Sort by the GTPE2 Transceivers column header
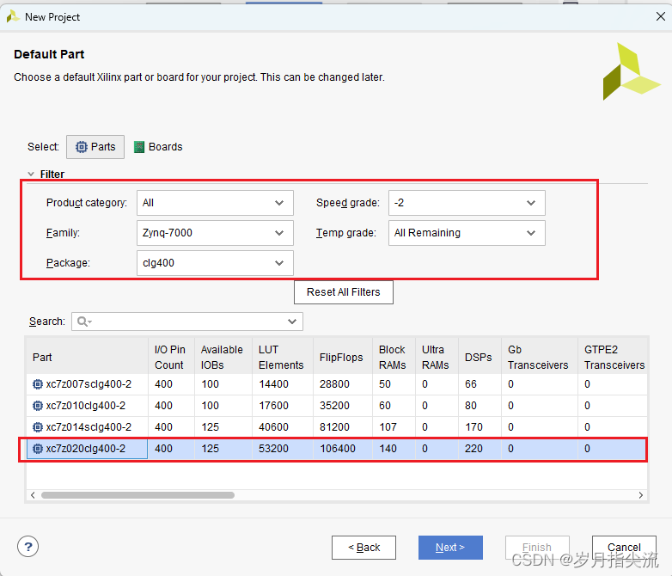This screenshot has height=576, width=672. click(x=614, y=358)
